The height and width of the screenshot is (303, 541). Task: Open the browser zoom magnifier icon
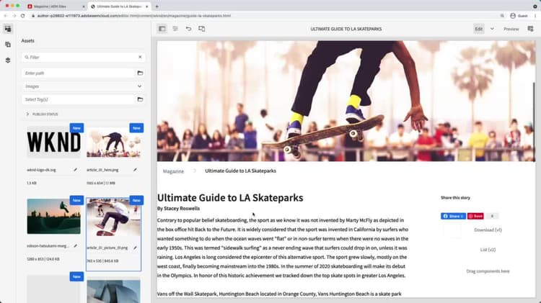pyautogui.click(x=502, y=16)
